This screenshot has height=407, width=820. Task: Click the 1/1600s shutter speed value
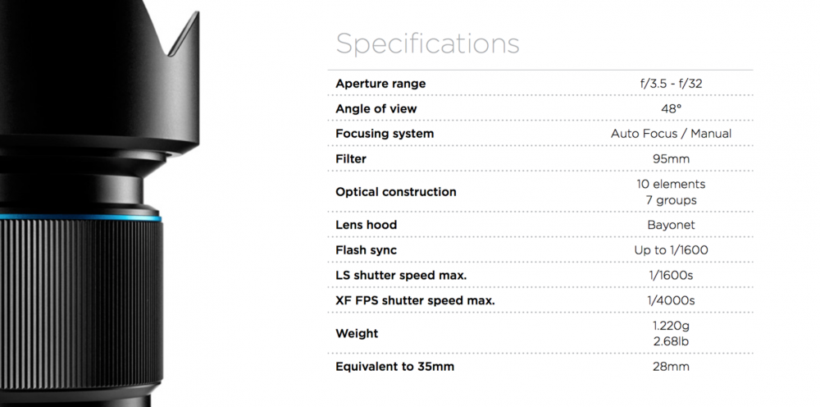pos(671,276)
